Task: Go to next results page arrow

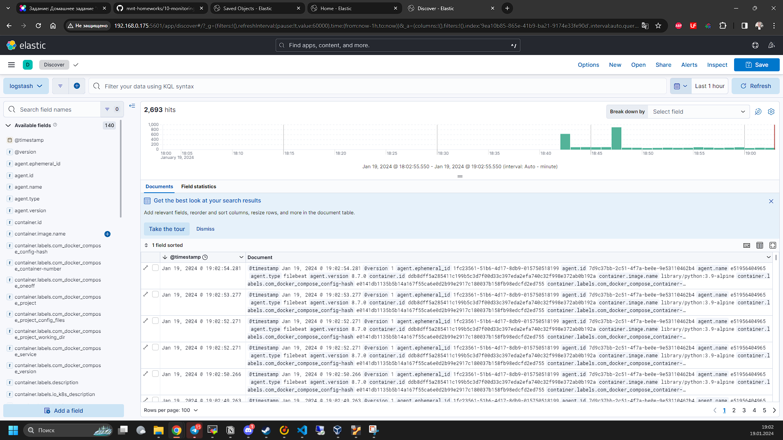Action: pos(774,410)
